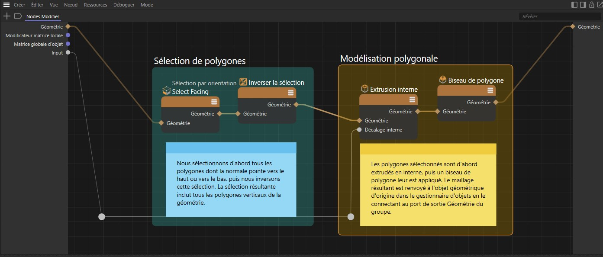The height and width of the screenshot is (257, 603).
Task: Toggle the left side panel visibility
Action: [574, 5]
